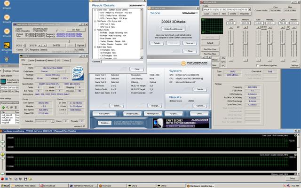Click the scroll-down arrow in Result Details list
The width and height of the screenshot is (301, 188).
pyautogui.click(x=142, y=57)
